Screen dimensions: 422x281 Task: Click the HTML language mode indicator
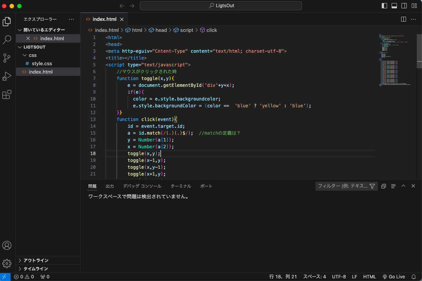(370, 277)
